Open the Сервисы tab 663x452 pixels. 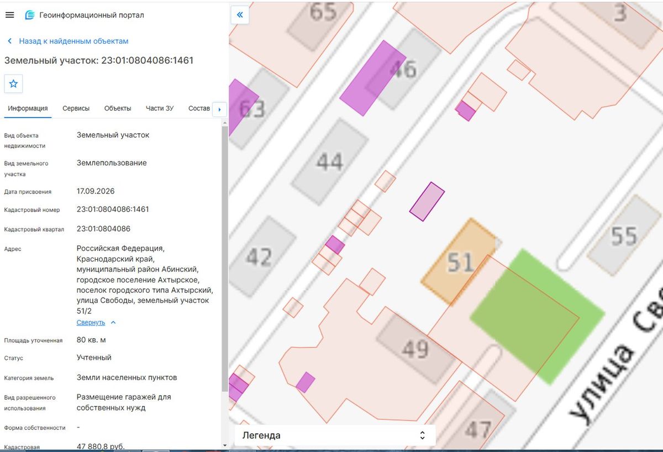pos(76,108)
